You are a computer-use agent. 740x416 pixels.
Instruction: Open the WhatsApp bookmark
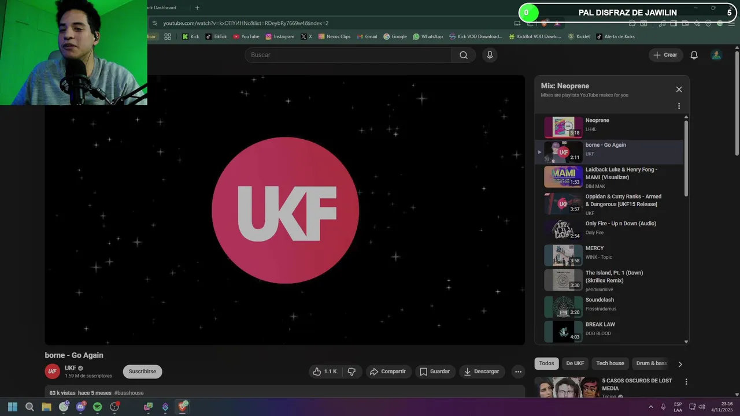coord(428,36)
